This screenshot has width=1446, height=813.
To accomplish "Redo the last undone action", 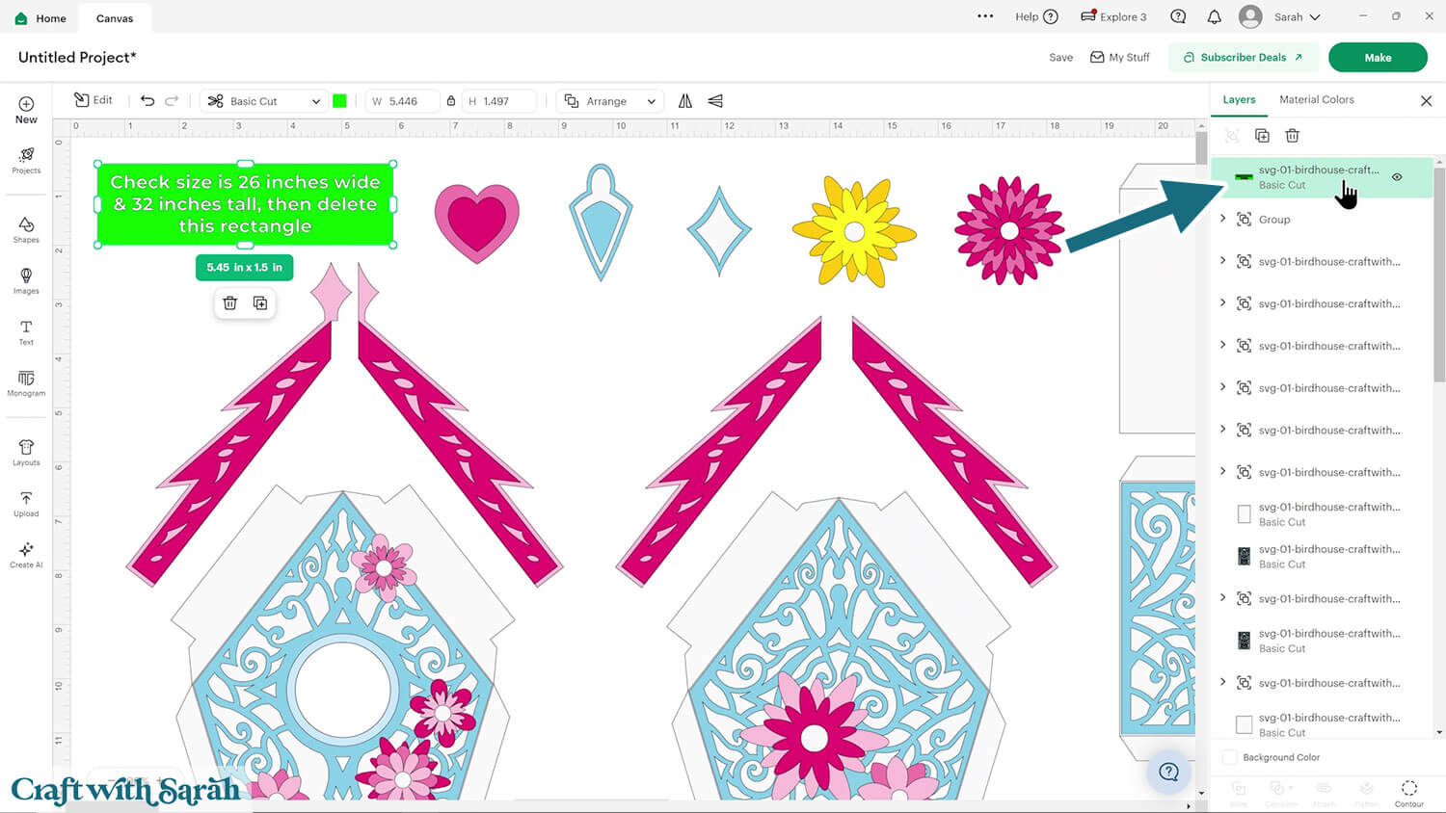I will 172,100.
